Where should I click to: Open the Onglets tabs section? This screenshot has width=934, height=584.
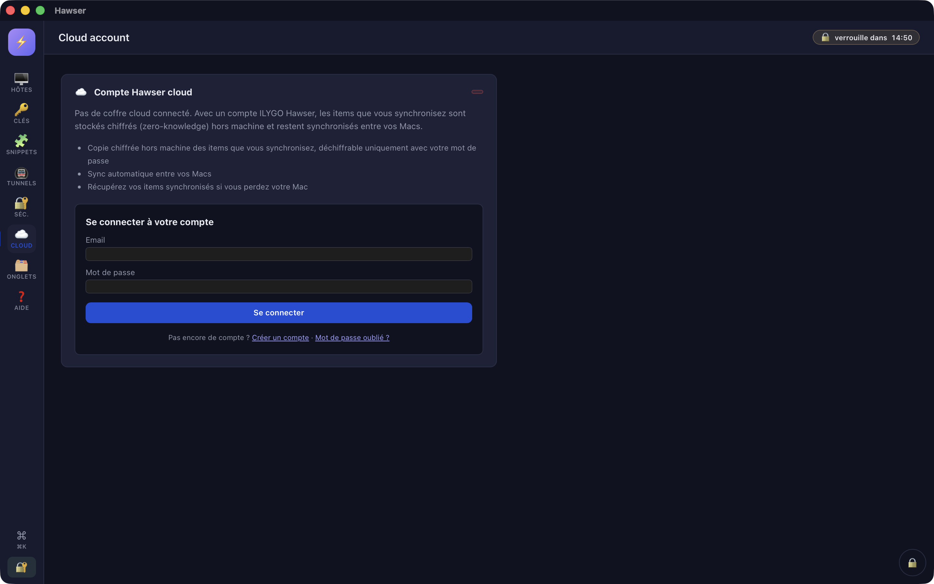[x=22, y=270]
